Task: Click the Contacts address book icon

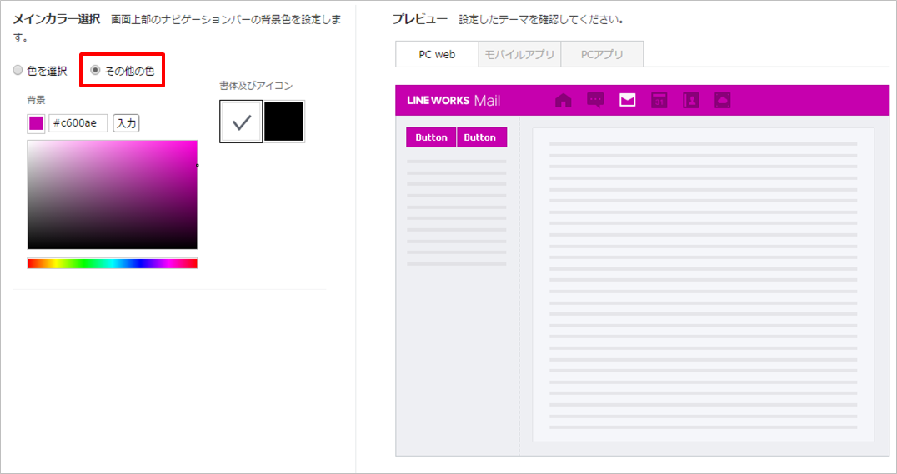Action: point(690,101)
